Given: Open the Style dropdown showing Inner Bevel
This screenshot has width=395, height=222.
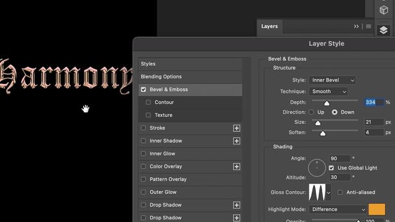Looking at the screenshot, I should (x=332, y=80).
